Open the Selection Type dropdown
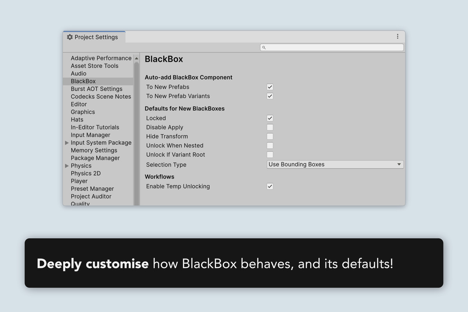This screenshot has width=468, height=312. [x=335, y=165]
